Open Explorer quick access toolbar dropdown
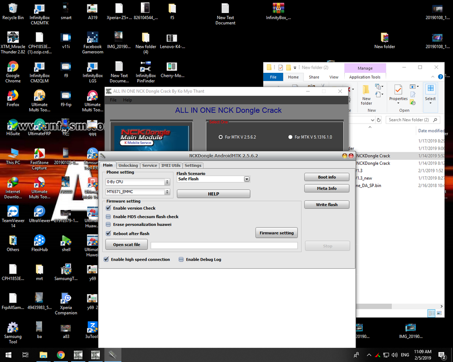The height and width of the screenshot is (362, 453). click(295, 67)
